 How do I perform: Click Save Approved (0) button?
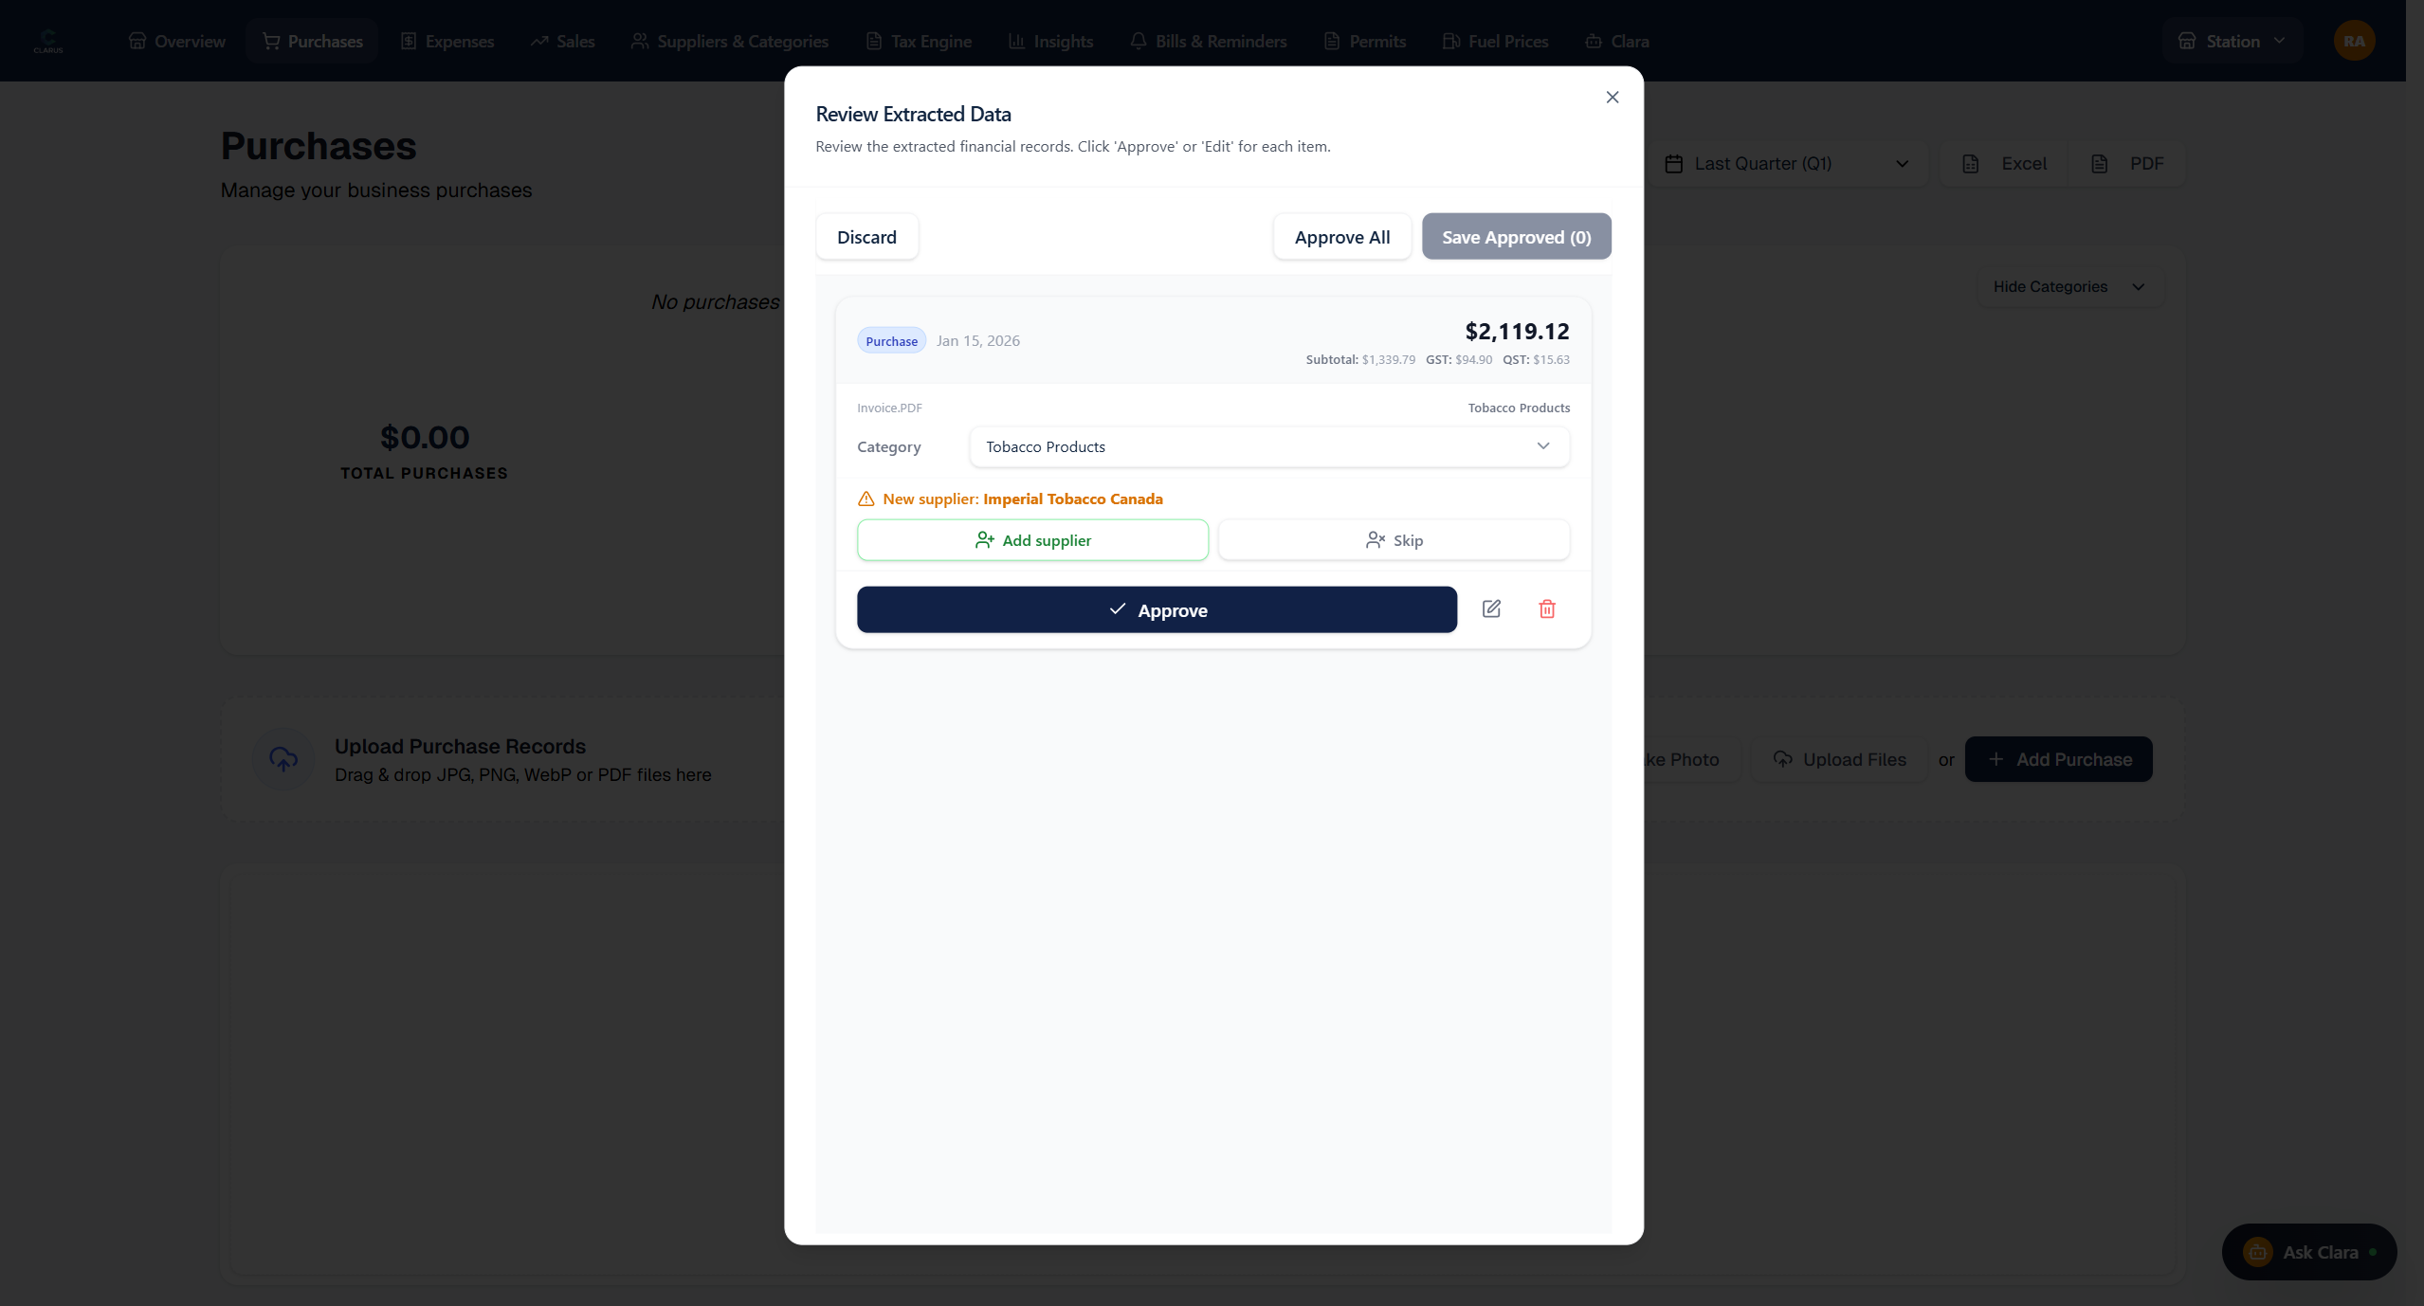[x=1516, y=237]
